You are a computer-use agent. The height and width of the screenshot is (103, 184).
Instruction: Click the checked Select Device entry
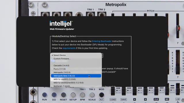point(76,55)
